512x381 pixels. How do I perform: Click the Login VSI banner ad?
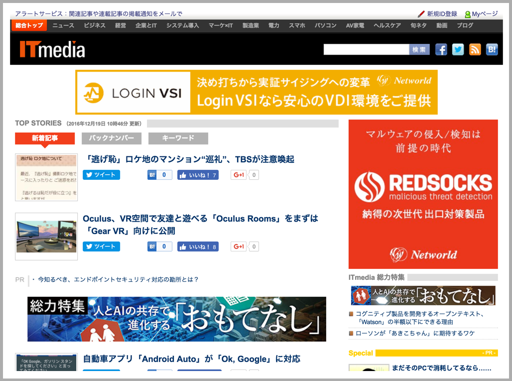pos(256,93)
